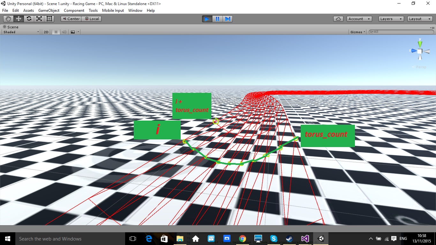Switch to Visual Studio on taskbar
This screenshot has height=245, width=436.
click(305, 239)
